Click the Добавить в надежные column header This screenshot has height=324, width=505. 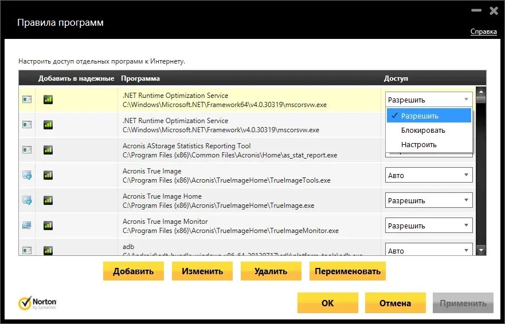[x=76, y=78]
